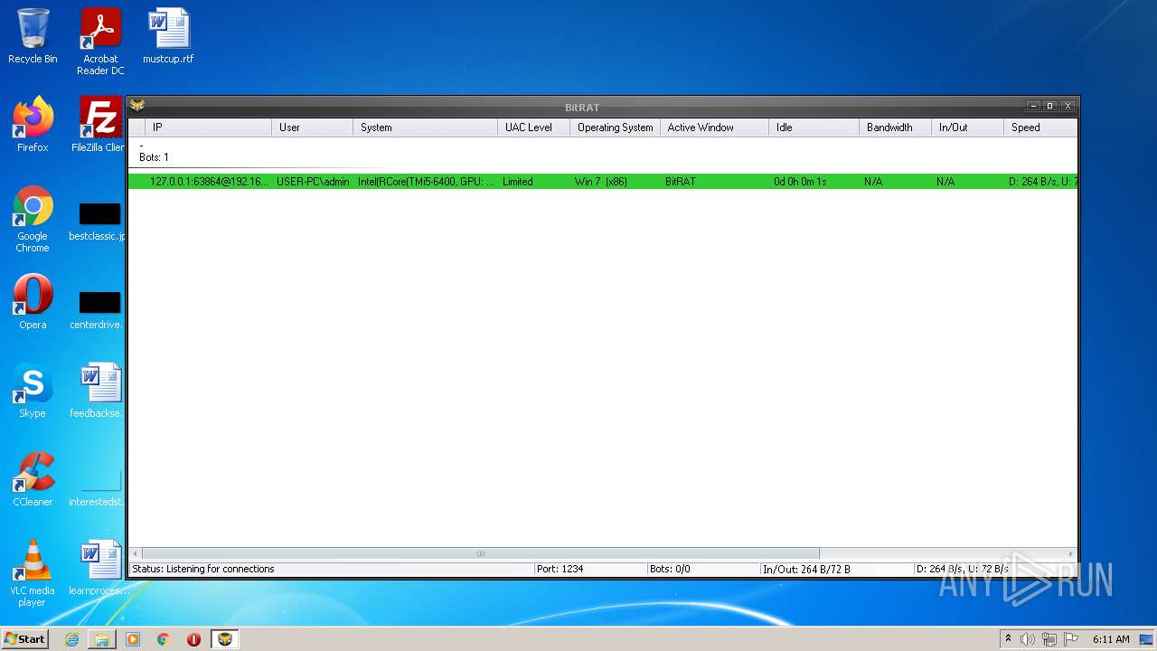Open Windows Explorer from the taskbar
Screen dimensions: 1157x651
point(102,639)
